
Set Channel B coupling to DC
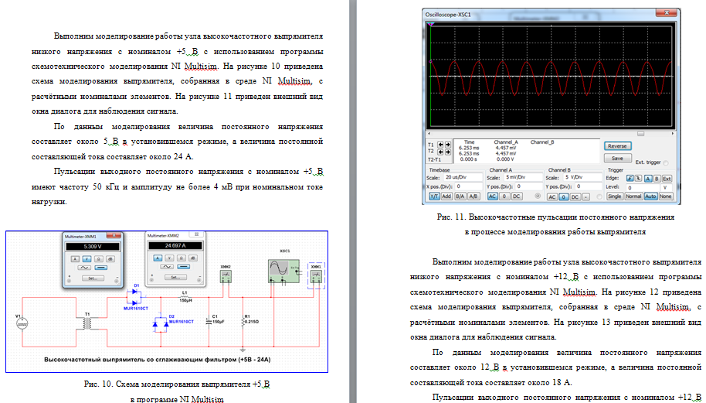point(575,197)
